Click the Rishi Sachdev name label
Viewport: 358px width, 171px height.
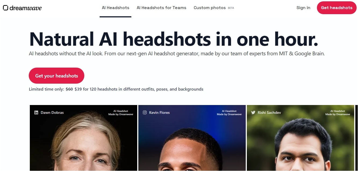pos(269,112)
